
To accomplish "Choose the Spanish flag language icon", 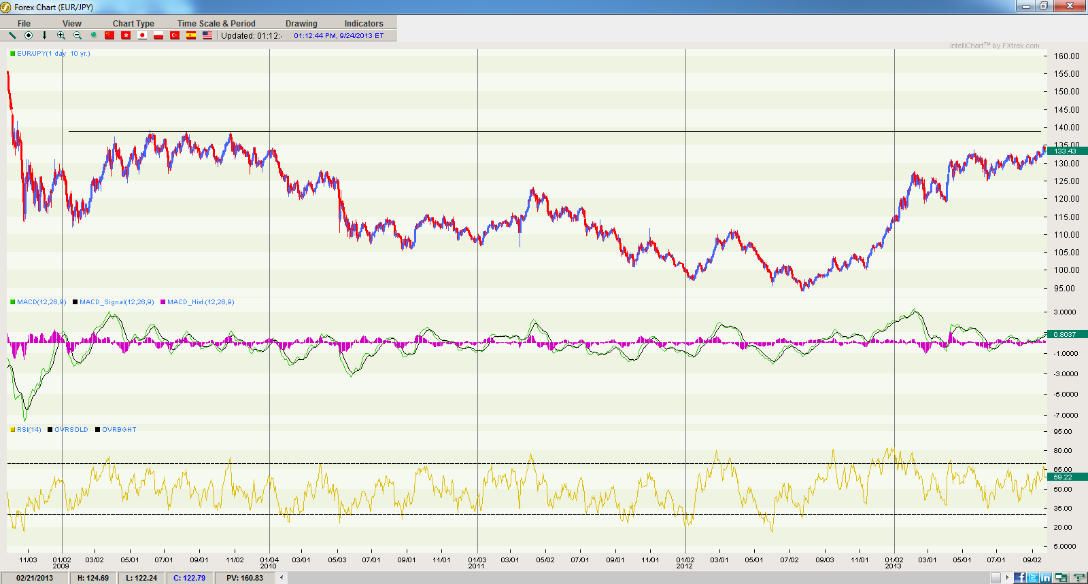I will (191, 35).
